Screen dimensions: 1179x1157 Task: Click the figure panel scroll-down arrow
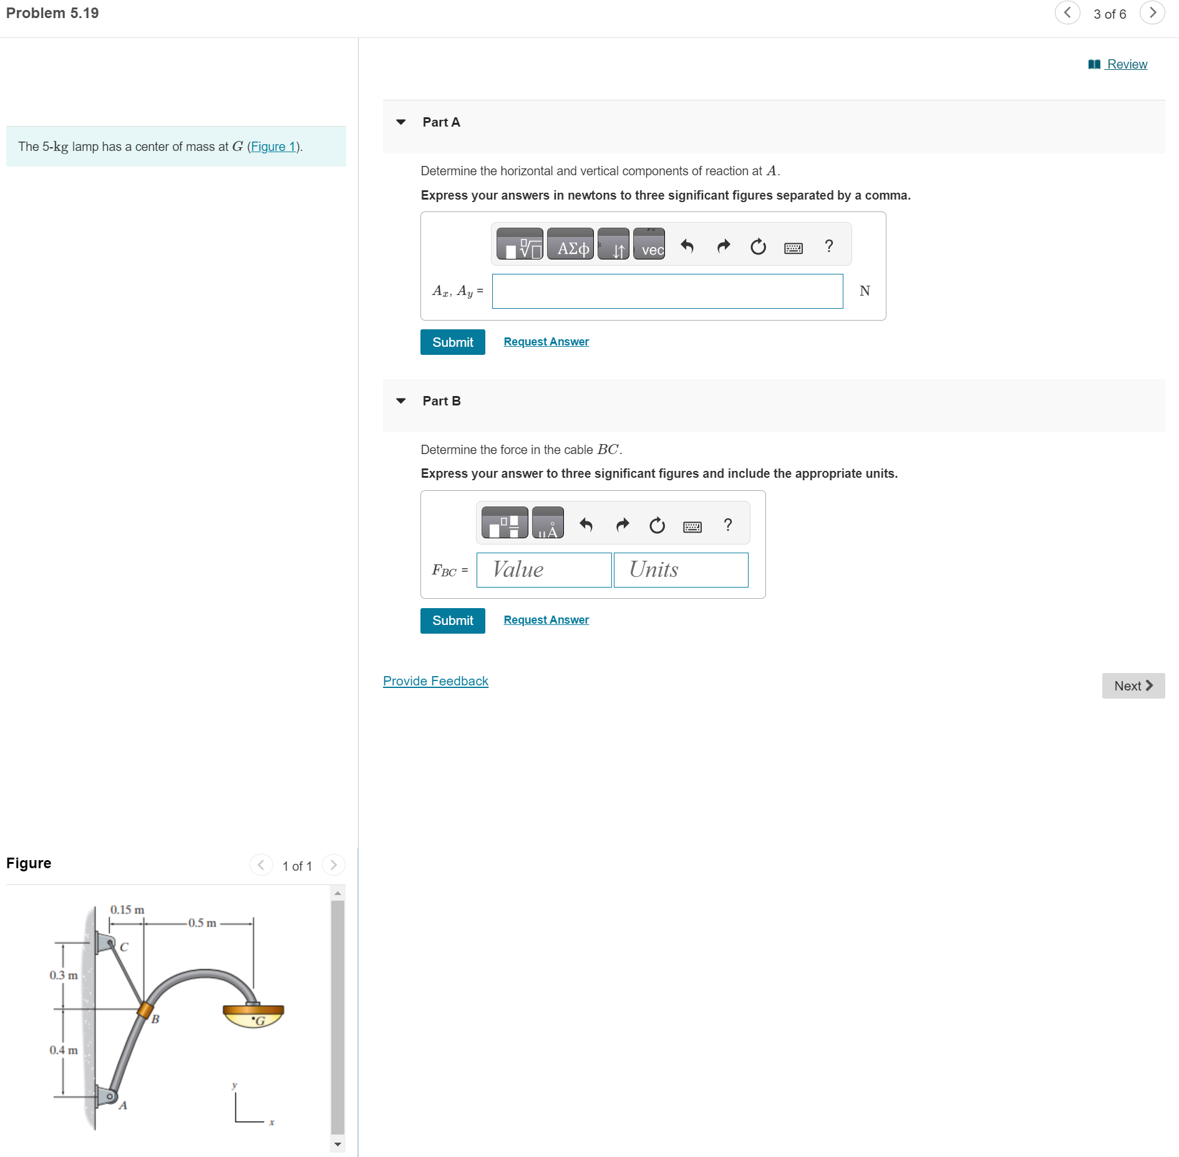[338, 1145]
